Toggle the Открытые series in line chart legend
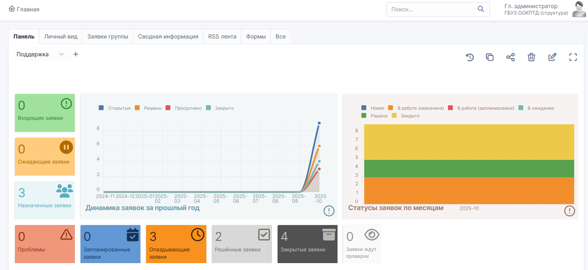The height and width of the screenshot is (270, 588). tap(115, 108)
